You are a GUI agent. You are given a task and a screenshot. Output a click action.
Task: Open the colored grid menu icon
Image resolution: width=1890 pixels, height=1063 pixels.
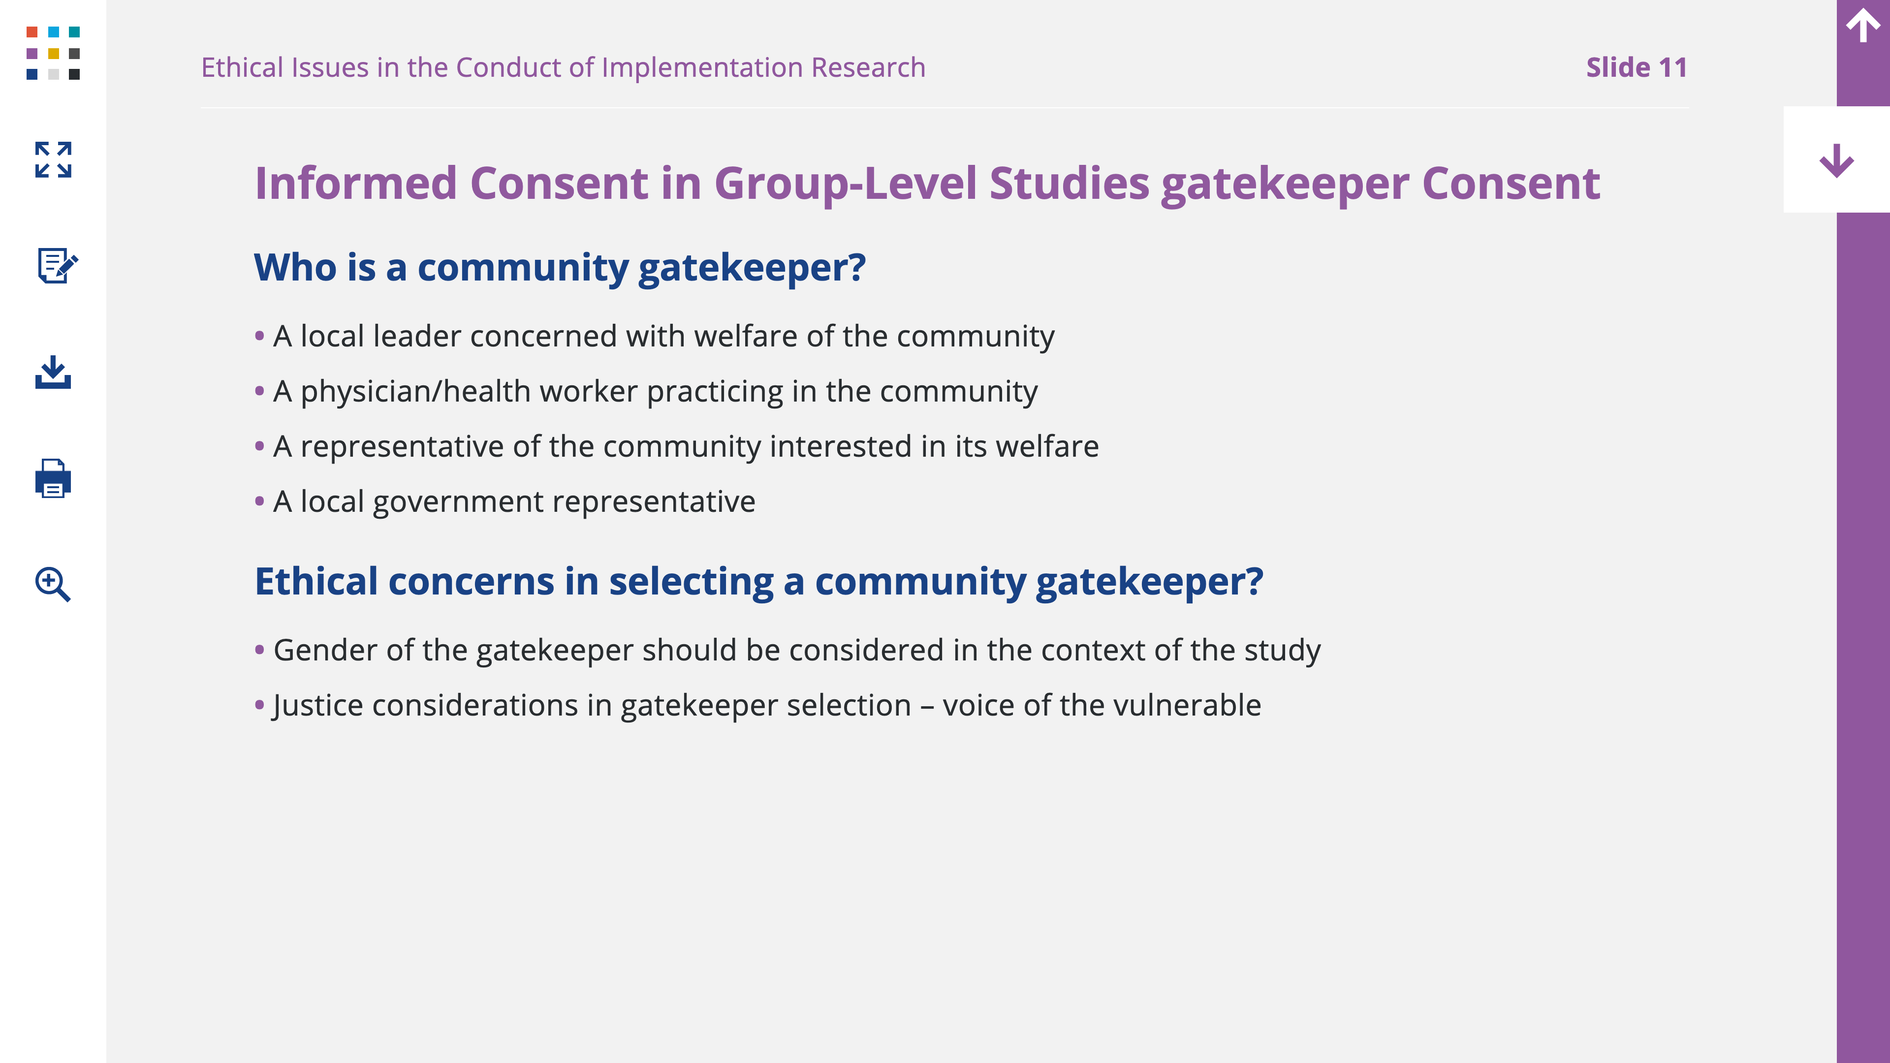coord(53,53)
